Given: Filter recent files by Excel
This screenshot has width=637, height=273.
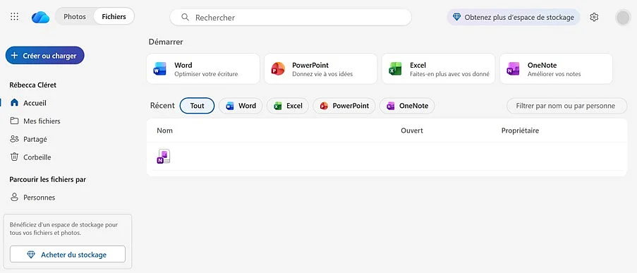Looking at the screenshot, I should pyautogui.click(x=288, y=106).
